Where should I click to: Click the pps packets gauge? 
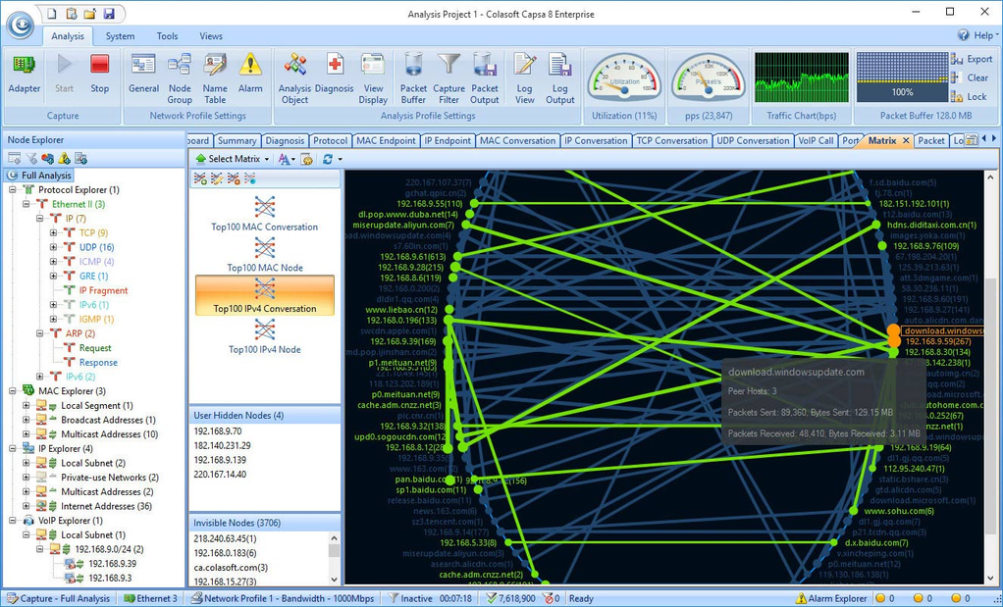pyautogui.click(x=709, y=77)
